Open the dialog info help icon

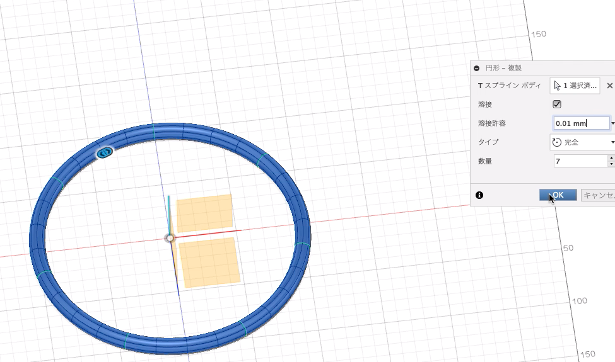point(479,195)
